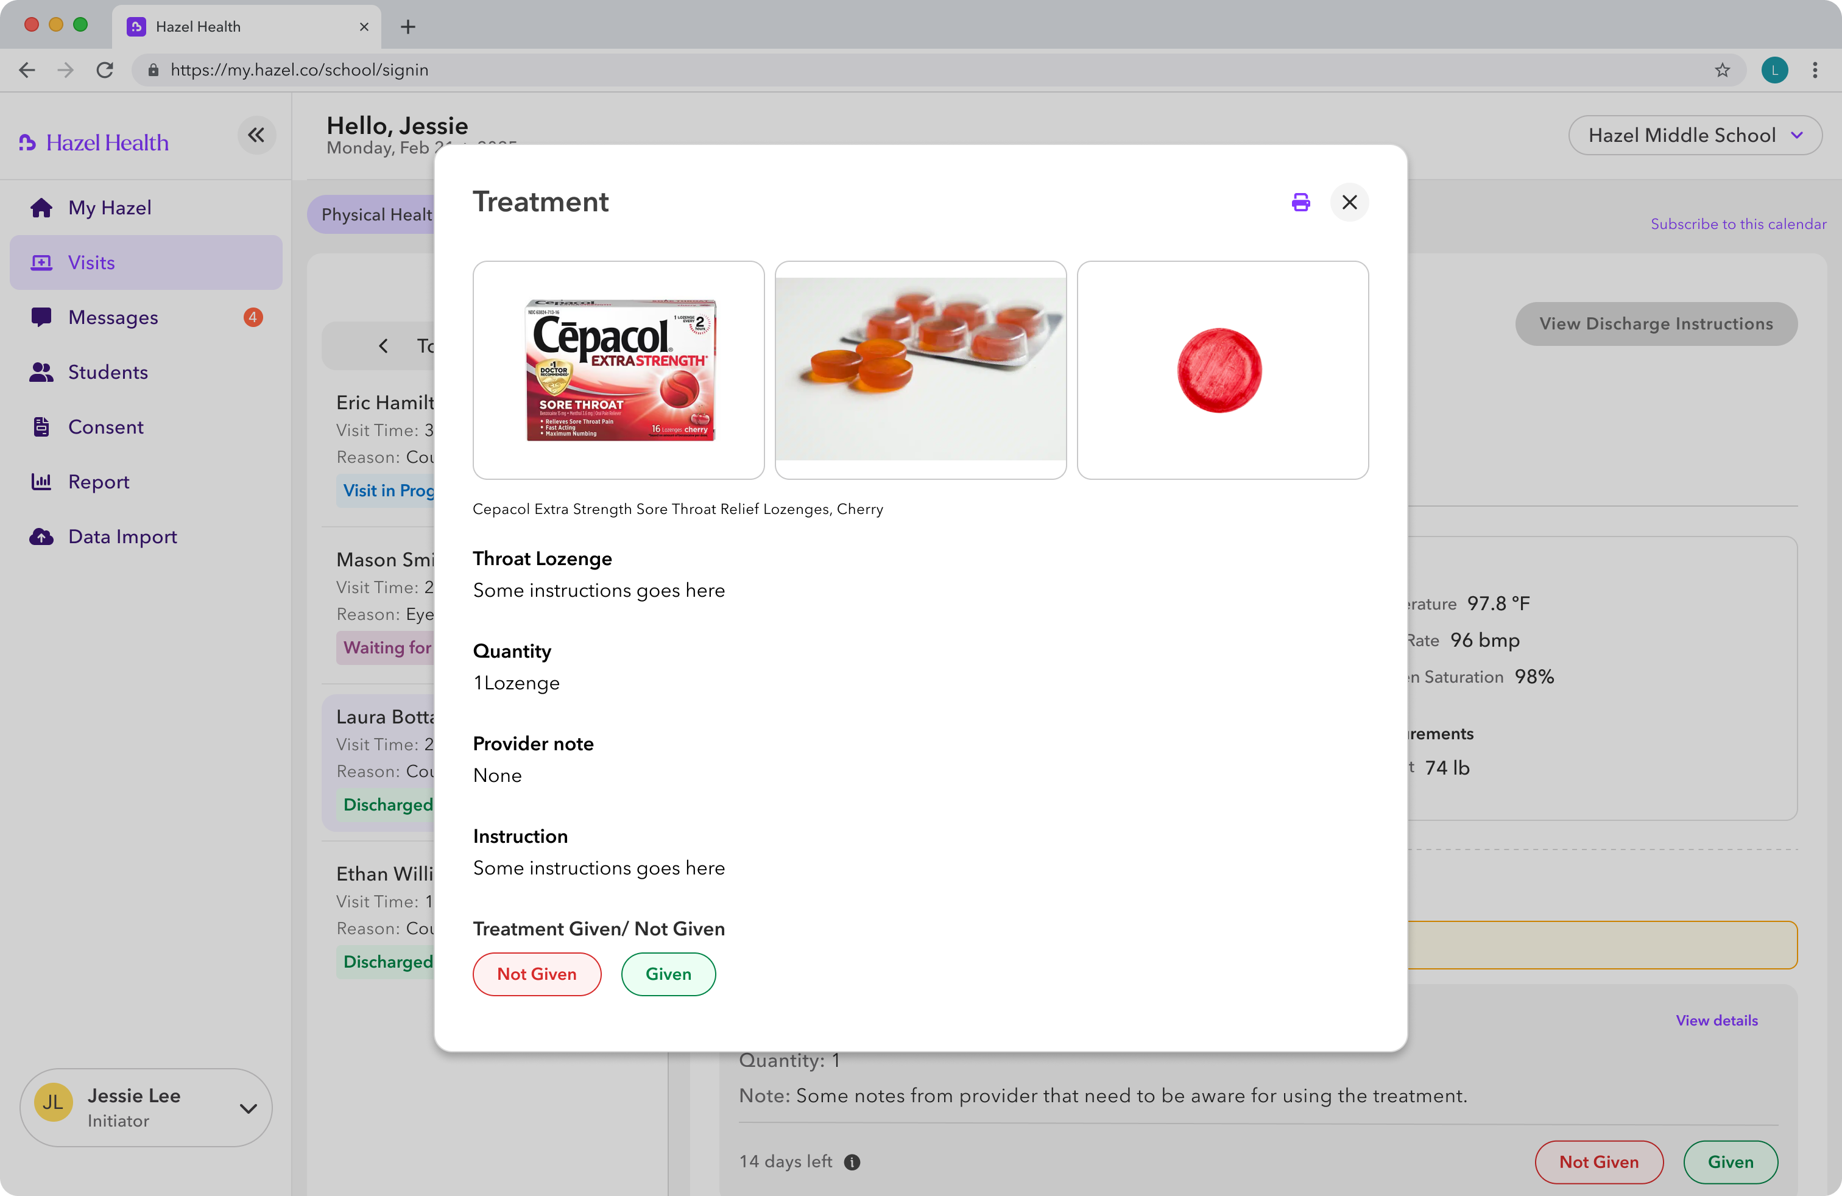
Task: Click browser forward arrow
Action: coord(66,69)
